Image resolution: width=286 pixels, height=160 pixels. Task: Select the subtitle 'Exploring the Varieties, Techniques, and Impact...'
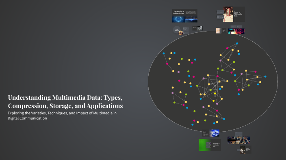pyautogui.click(x=62, y=116)
